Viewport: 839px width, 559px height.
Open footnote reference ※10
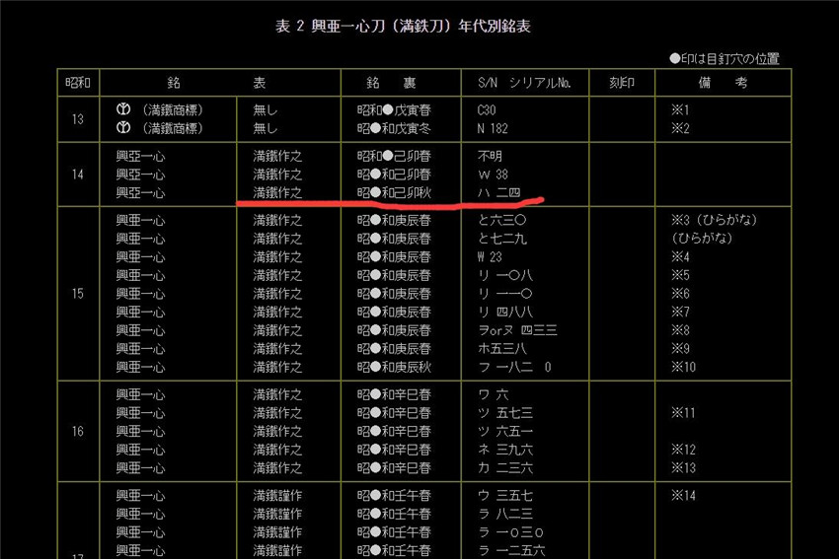click(x=683, y=367)
